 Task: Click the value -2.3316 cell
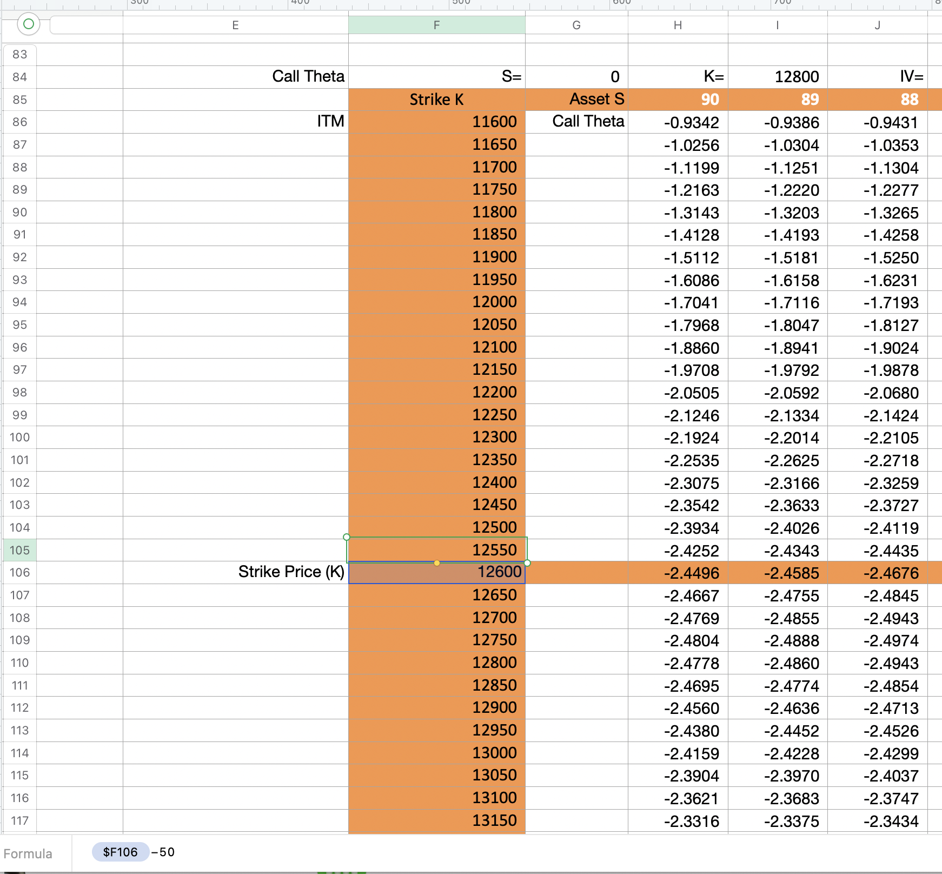678,821
